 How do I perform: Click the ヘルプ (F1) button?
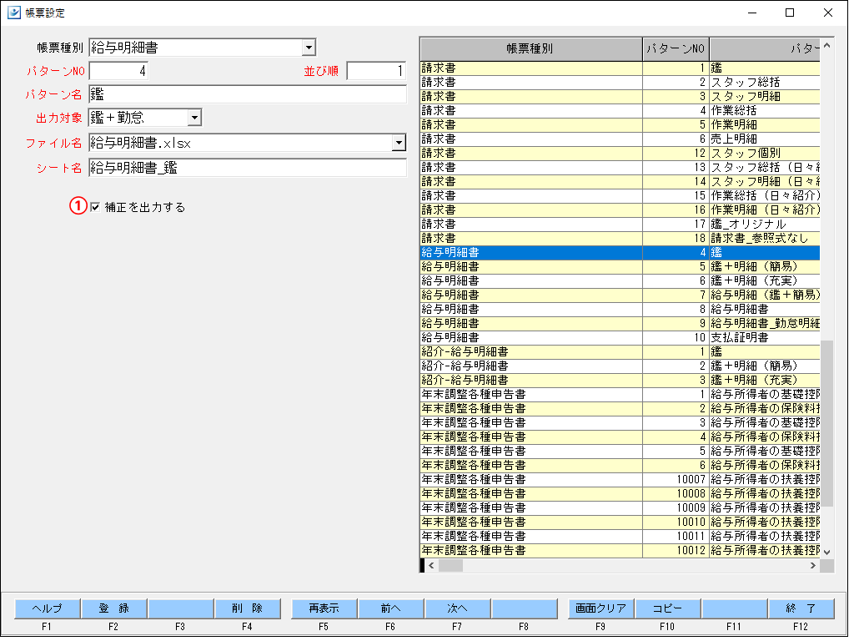(45, 608)
